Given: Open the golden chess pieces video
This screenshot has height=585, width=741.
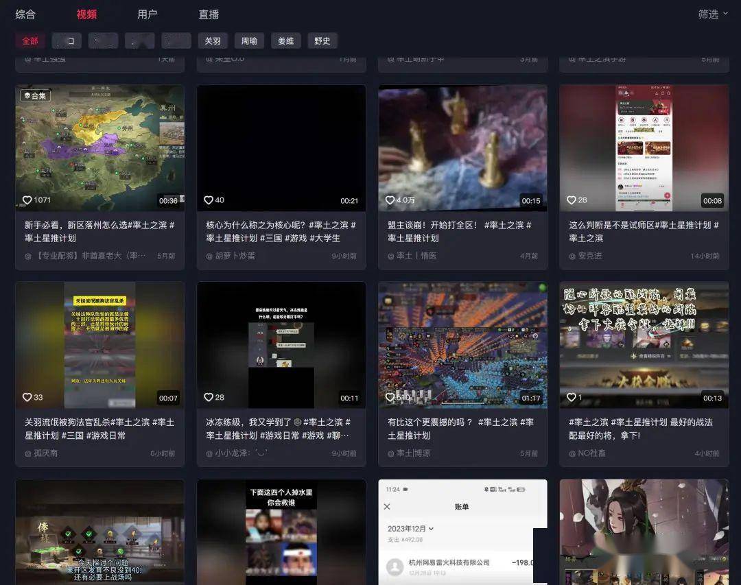Looking at the screenshot, I should tap(462, 148).
